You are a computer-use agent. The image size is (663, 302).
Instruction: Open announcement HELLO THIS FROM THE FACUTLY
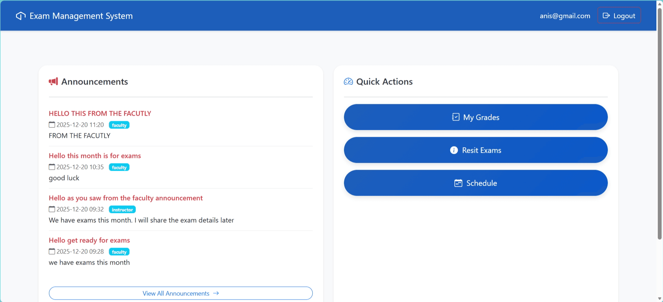pos(100,114)
